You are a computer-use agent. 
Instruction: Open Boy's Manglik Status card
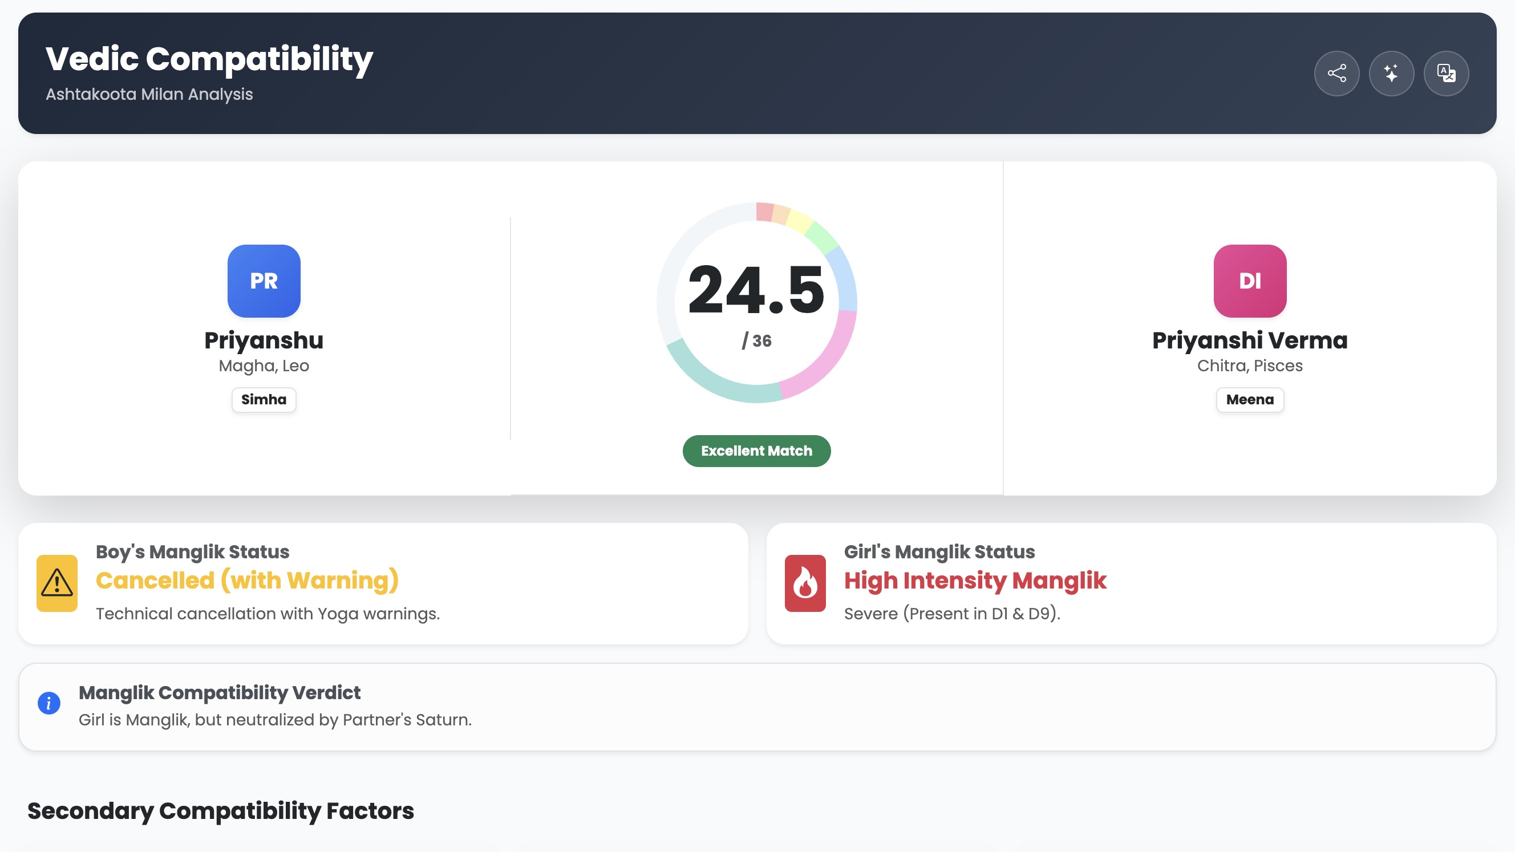[x=383, y=583]
